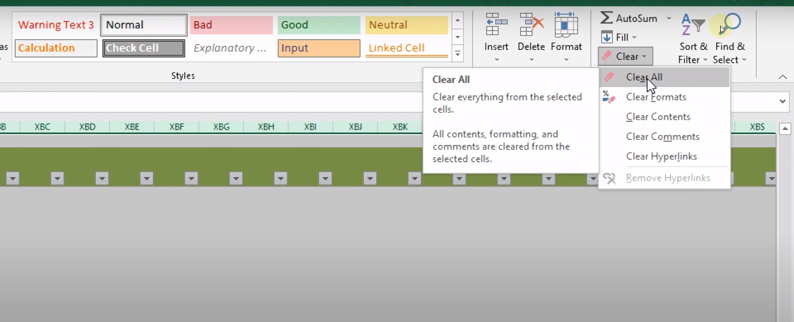
Task: Open the Delete dropdown arrow
Action: [531, 59]
